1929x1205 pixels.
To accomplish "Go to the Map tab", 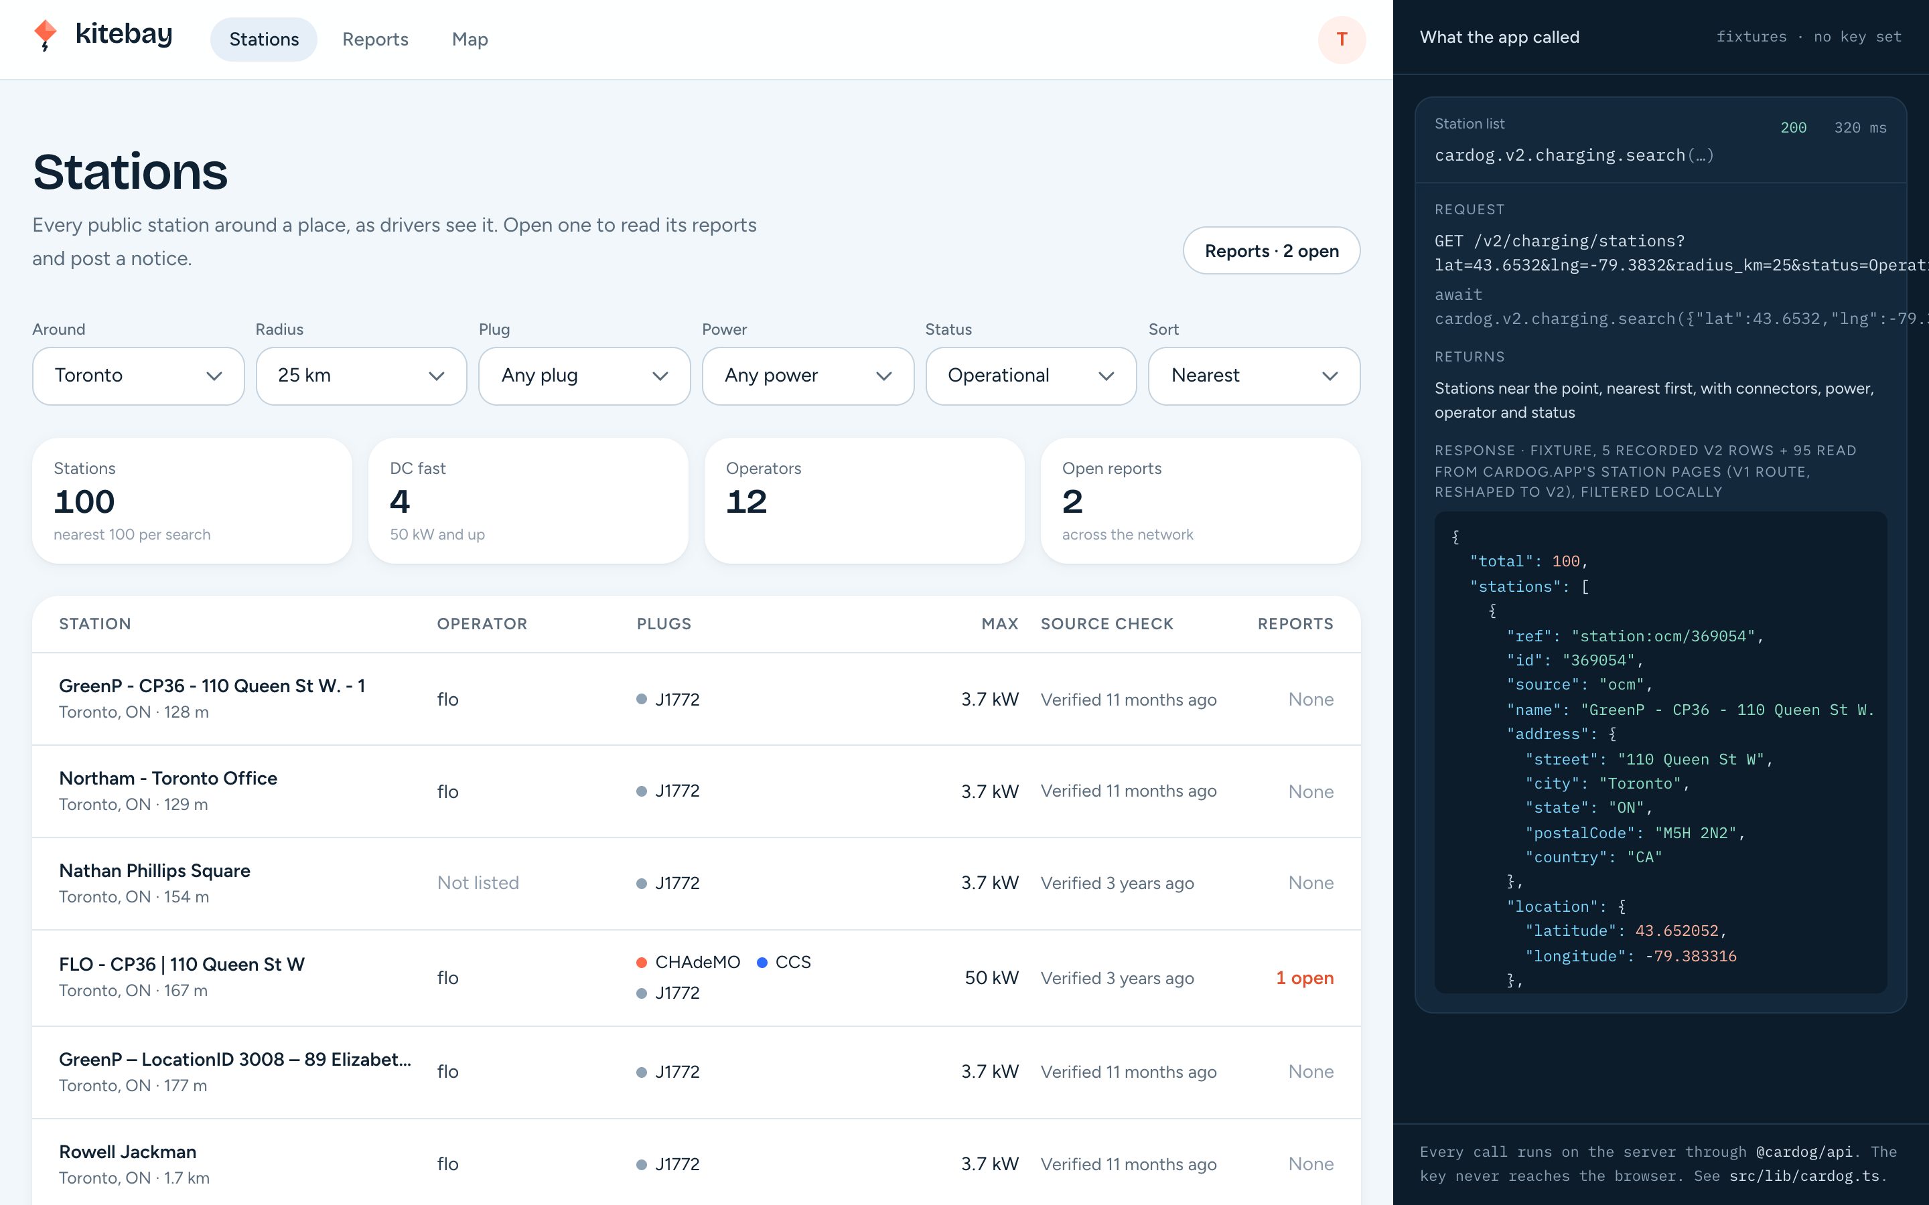I will 470,39.
